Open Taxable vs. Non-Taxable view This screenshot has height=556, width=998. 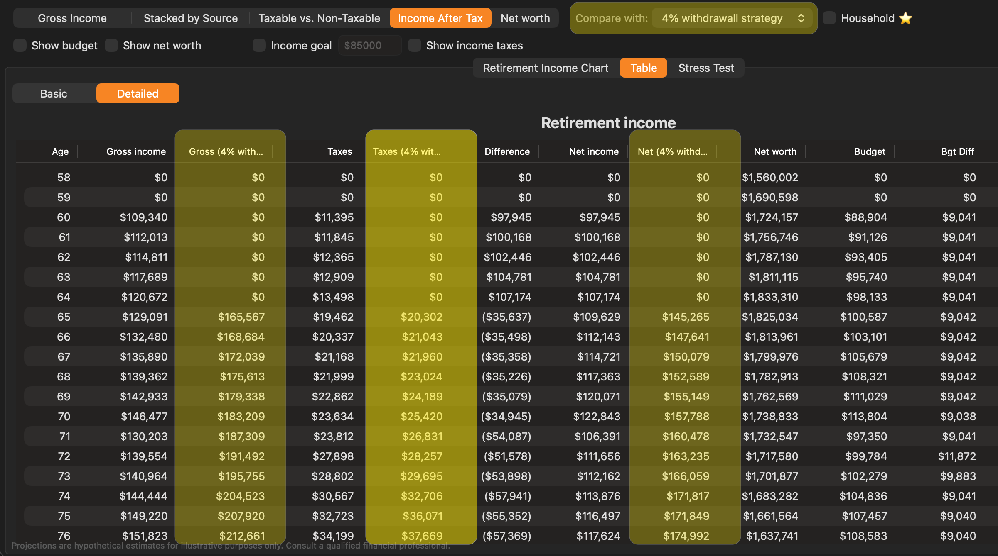click(x=319, y=18)
